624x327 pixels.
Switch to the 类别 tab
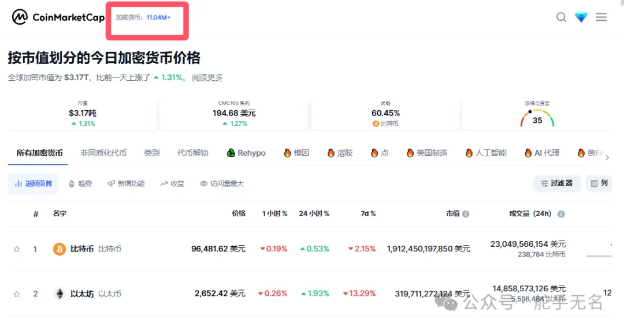pos(151,153)
